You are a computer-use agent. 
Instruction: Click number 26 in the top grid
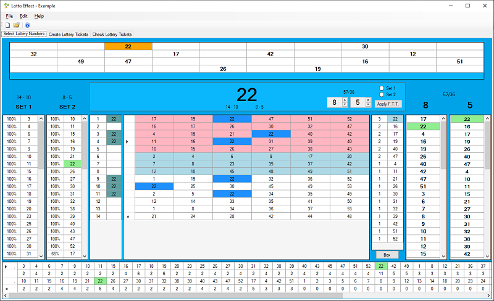pos(223,69)
